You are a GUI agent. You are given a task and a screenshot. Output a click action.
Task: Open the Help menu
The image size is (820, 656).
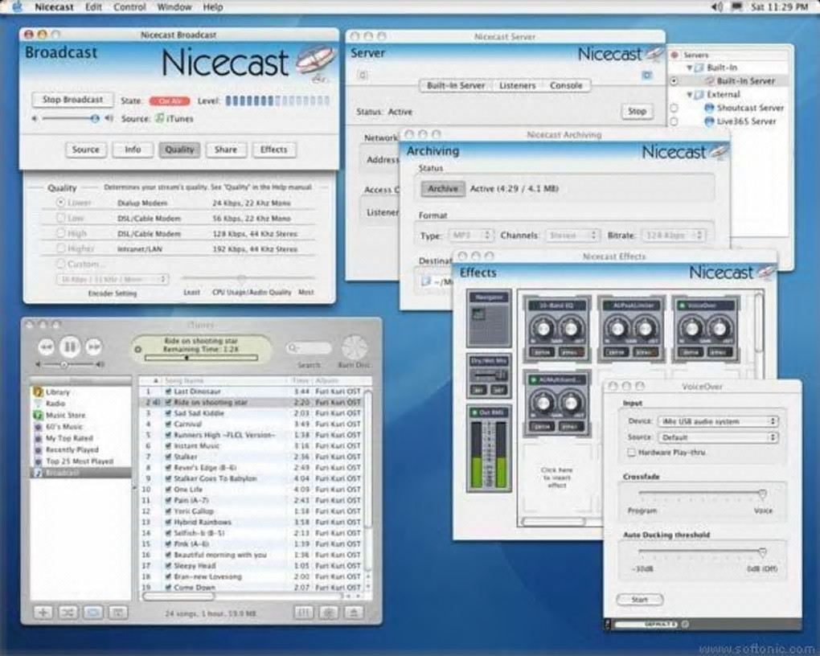213,6
